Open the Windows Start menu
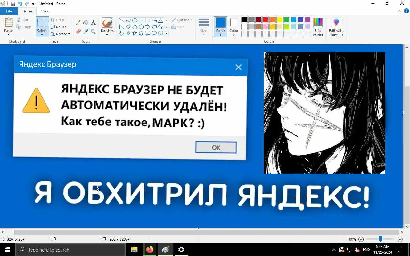410x256 pixels. click(x=8, y=250)
